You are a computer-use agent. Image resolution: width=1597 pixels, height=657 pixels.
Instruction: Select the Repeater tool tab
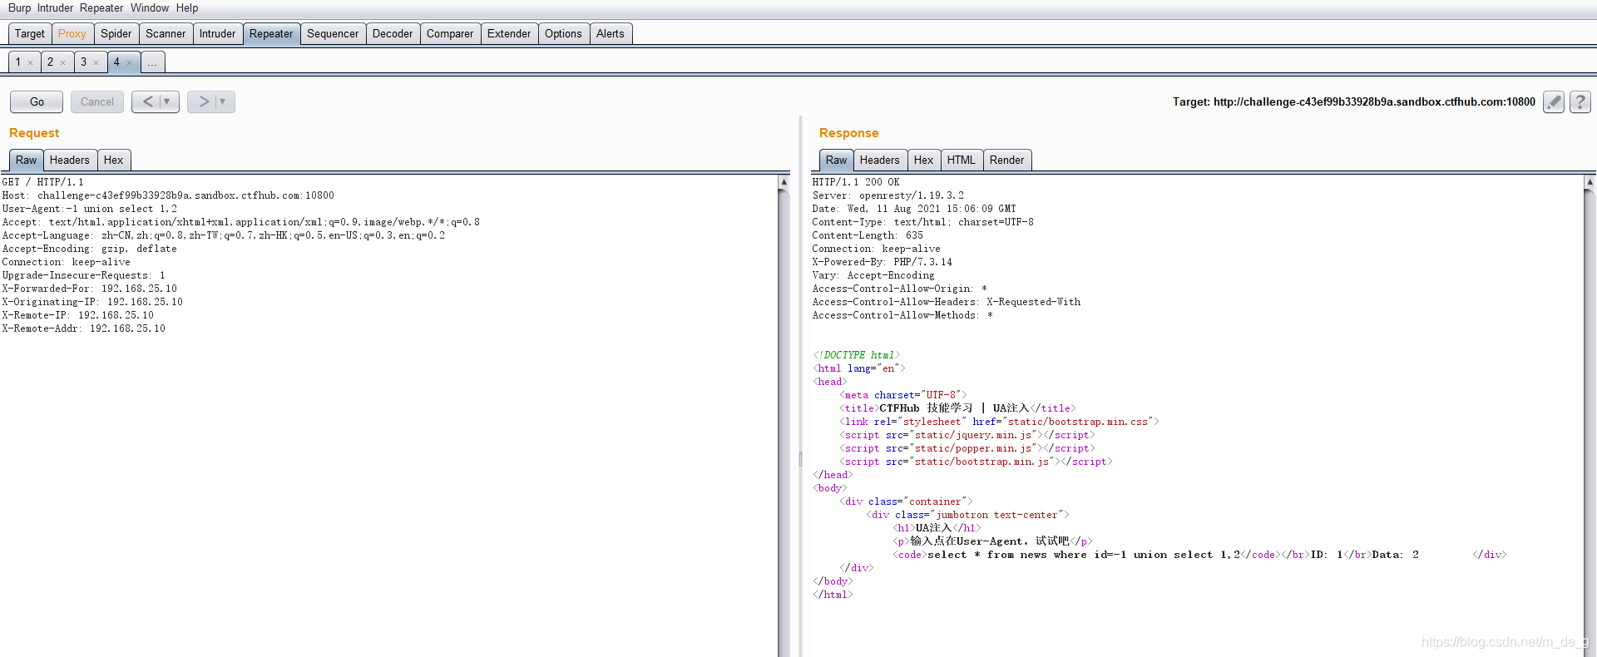coord(271,34)
